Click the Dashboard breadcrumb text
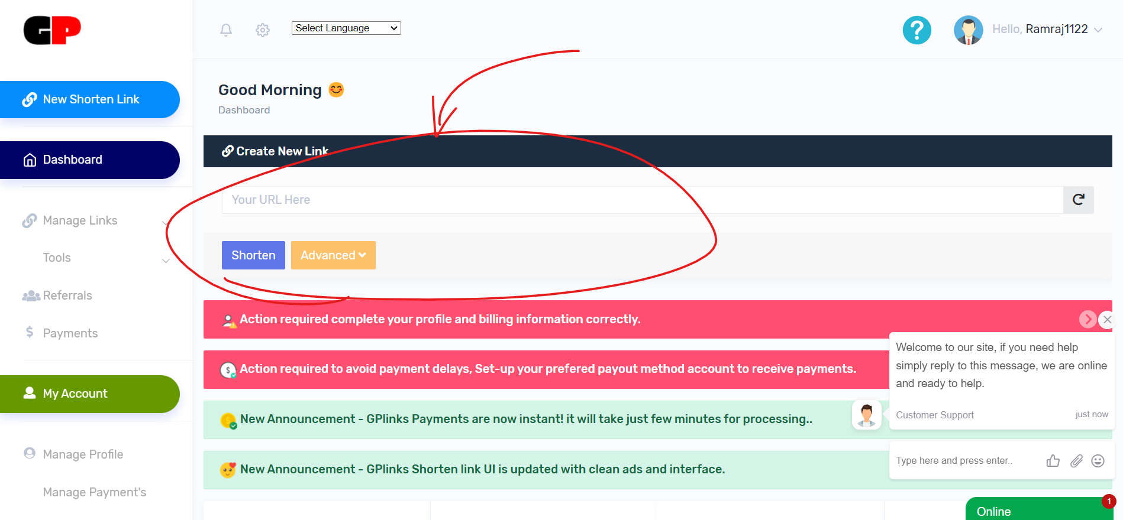The width and height of the screenshot is (1123, 520). point(244,110)
